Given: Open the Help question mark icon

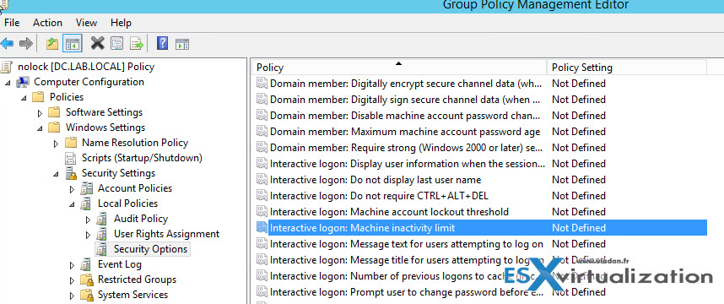Looking at the screenshot, I should (162, 44).
